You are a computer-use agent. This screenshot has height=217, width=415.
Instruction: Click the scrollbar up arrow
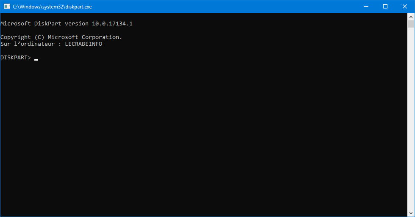[x=411, y=17]
